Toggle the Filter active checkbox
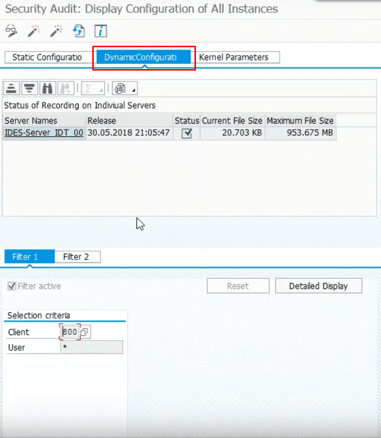 11,286
